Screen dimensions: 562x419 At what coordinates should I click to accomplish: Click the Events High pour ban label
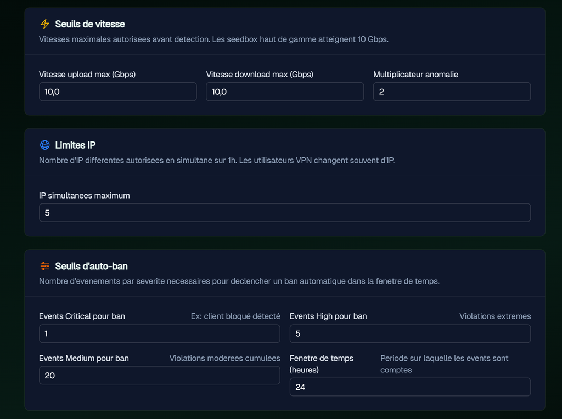(x=328, y=316)
